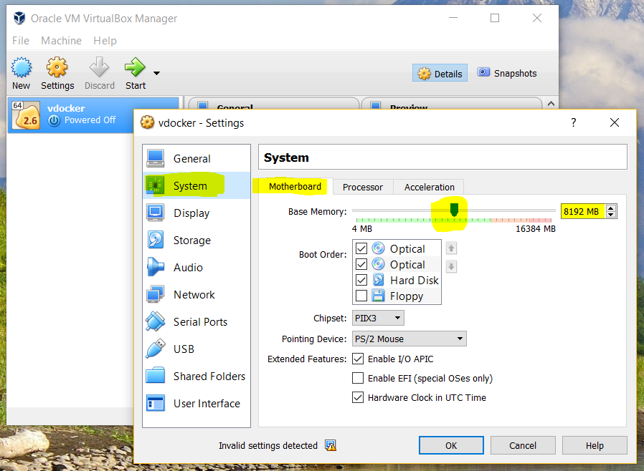The height and width of the screenshot is (471, 644).
Task: Confirm settings with OK button
Action: (451, 445)
